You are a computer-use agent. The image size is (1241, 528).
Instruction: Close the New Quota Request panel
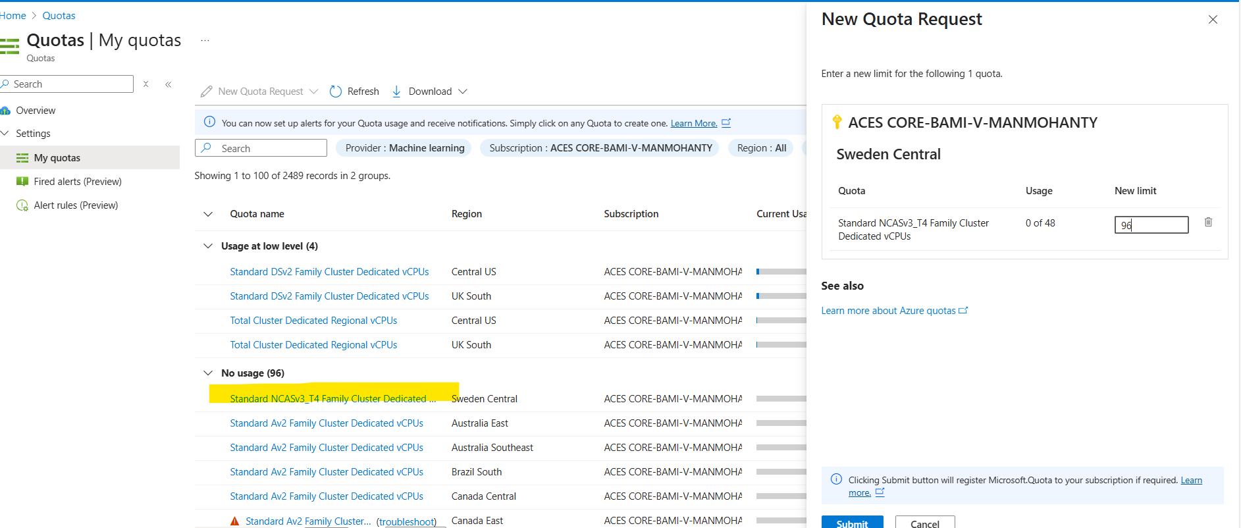coord(1213,20)
